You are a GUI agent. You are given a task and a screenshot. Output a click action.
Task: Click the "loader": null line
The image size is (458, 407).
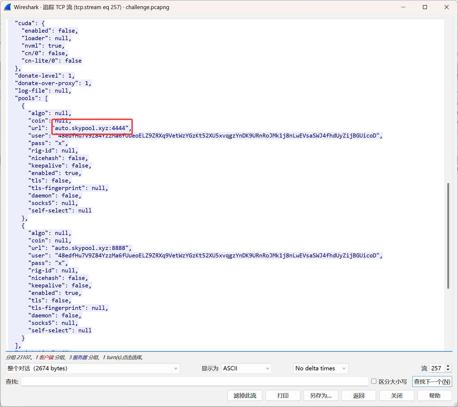[x=47, y=38]
